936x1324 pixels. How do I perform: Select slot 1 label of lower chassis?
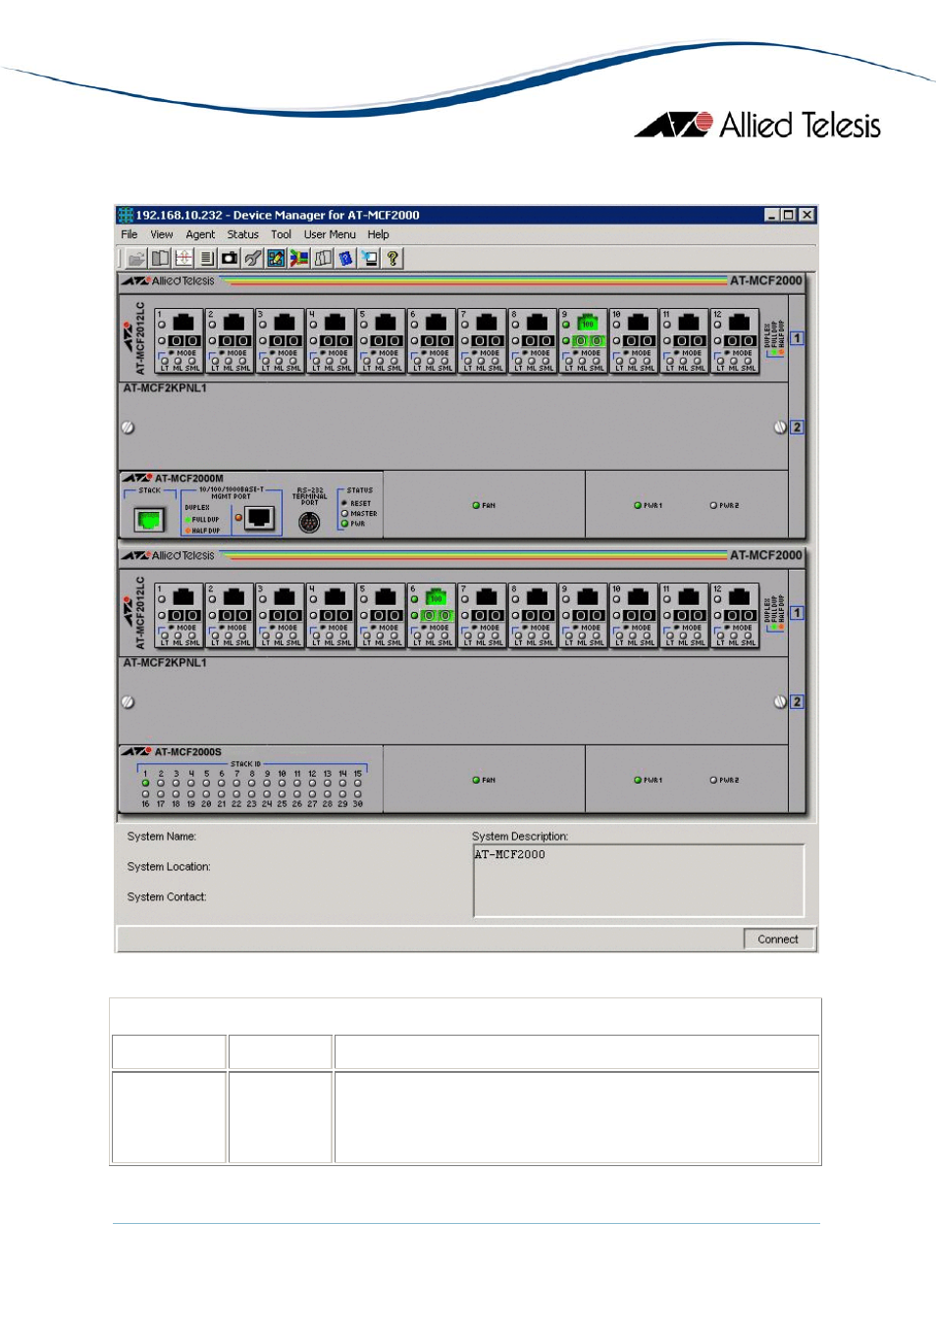click(797, 613)
